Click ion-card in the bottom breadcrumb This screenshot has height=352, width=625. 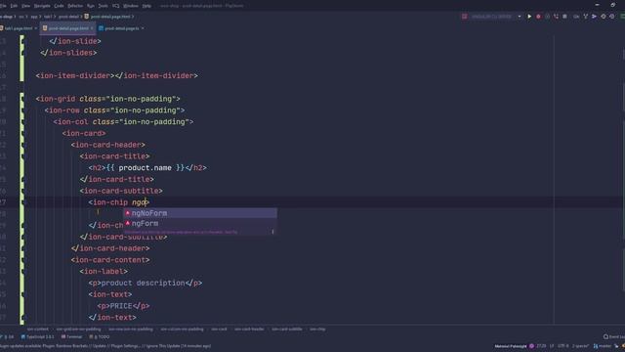pyautogui.click(x=219, y=330)
